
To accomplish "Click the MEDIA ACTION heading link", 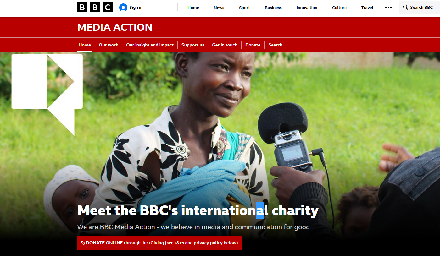I will point(115,27).
